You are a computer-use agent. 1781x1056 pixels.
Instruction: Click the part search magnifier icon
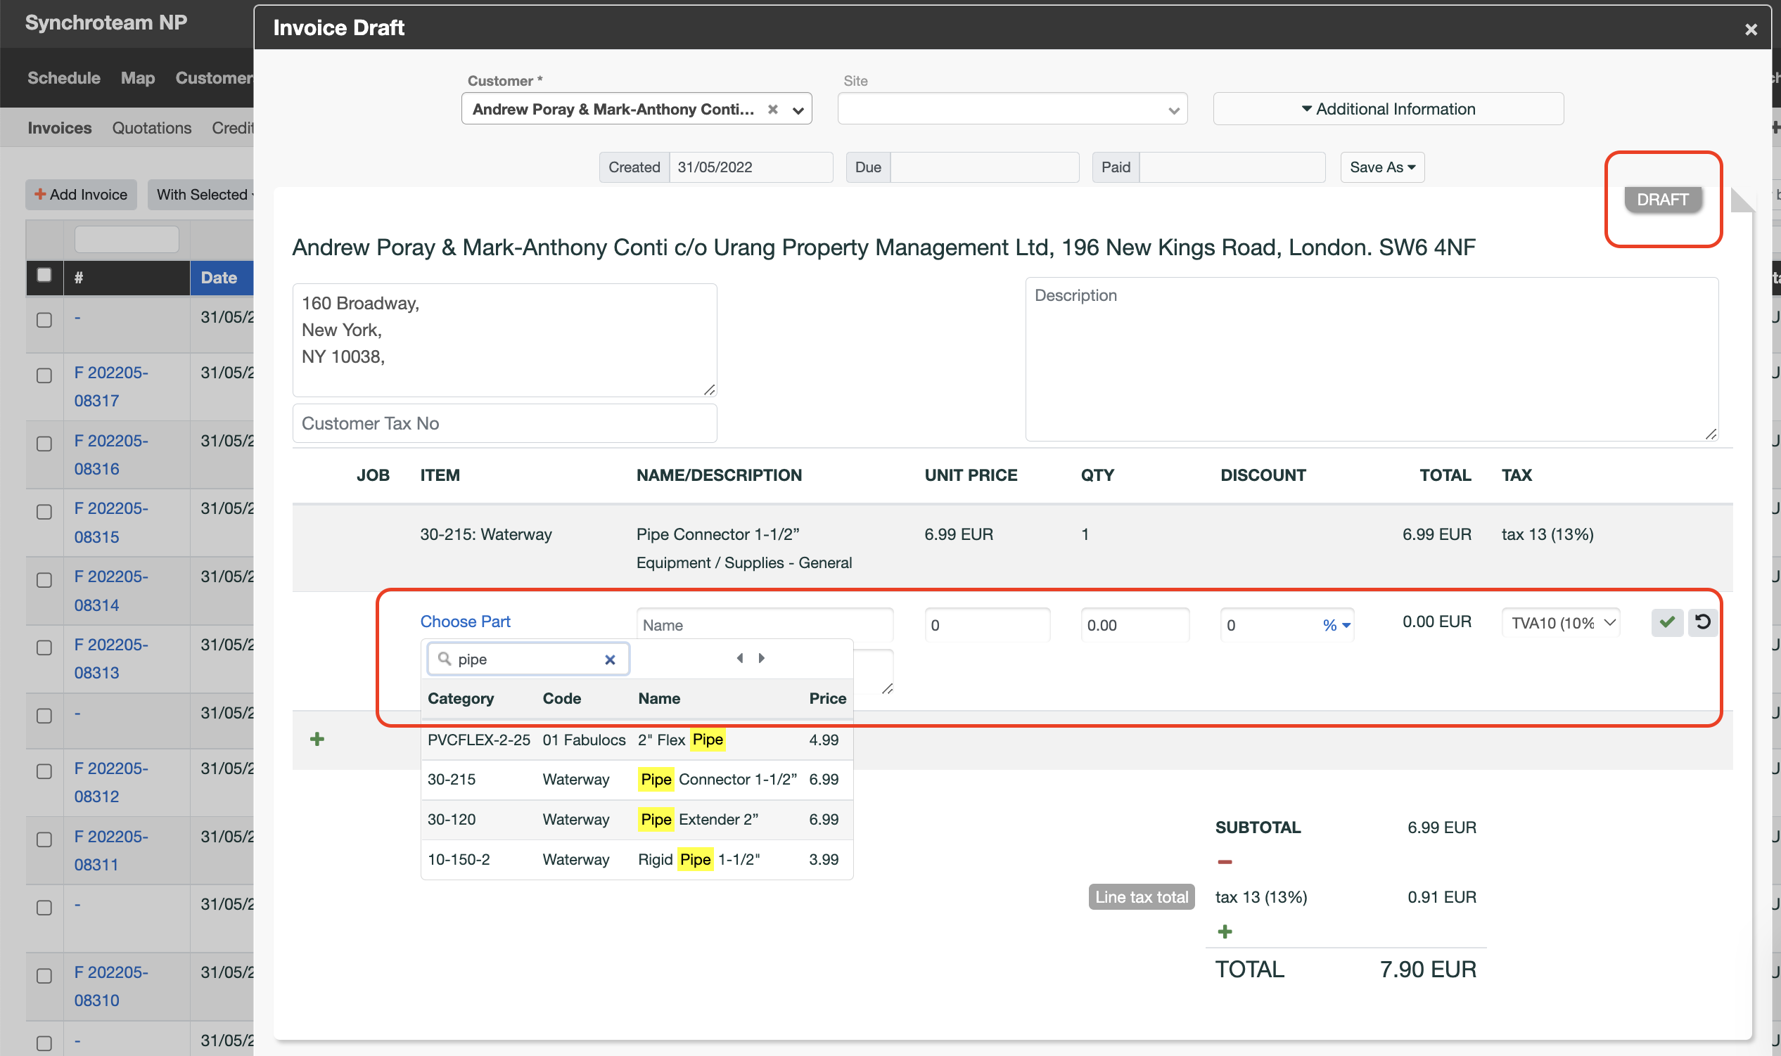(x=444, y=659)
